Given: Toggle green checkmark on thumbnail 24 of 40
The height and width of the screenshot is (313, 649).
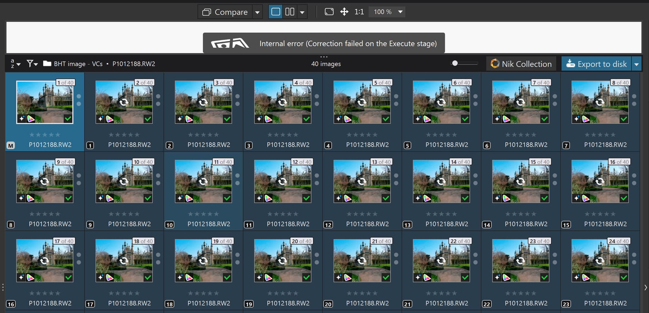Looking at the screenshot, I should point(624,277).
